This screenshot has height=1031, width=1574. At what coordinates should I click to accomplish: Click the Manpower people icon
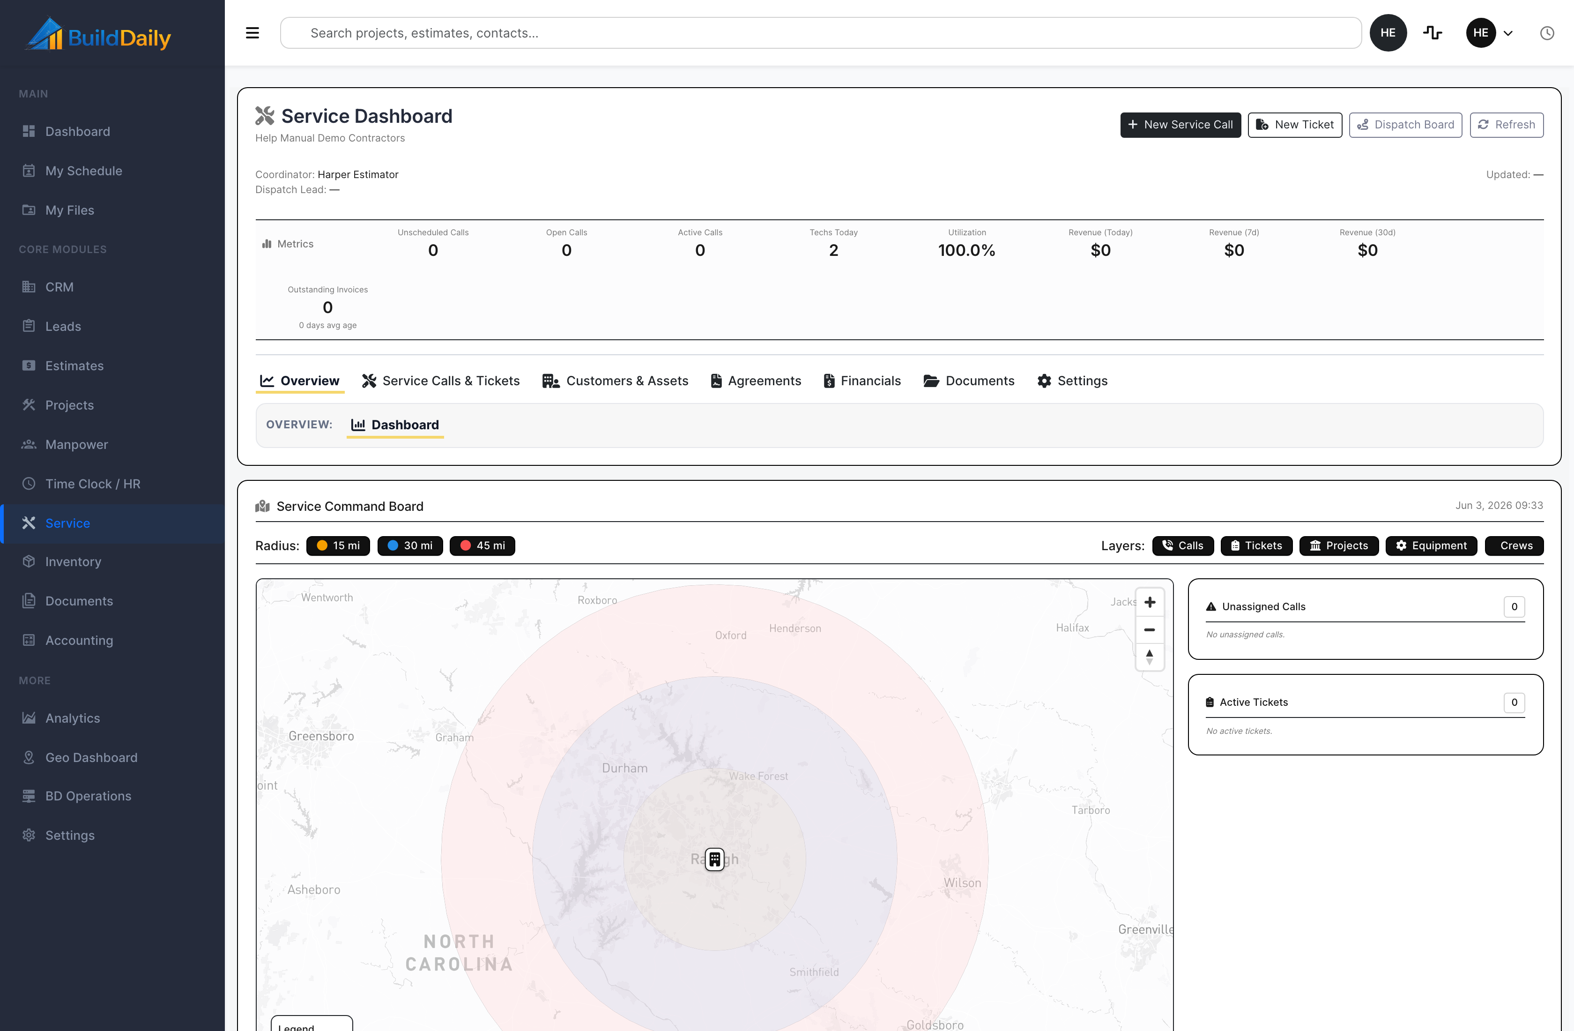point(29,444)
